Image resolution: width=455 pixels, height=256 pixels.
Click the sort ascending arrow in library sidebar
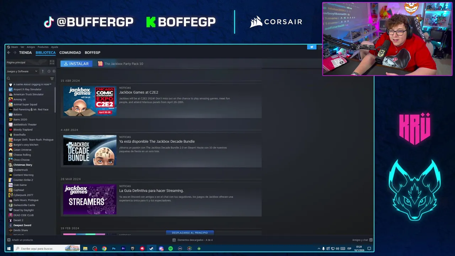(x=43, y=71)
